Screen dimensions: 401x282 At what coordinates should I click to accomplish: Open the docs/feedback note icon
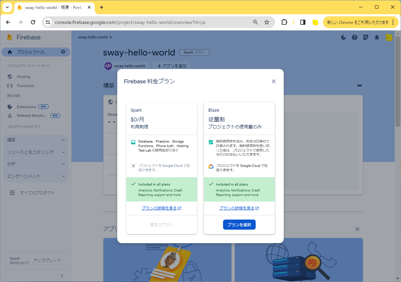click(366, 37)
